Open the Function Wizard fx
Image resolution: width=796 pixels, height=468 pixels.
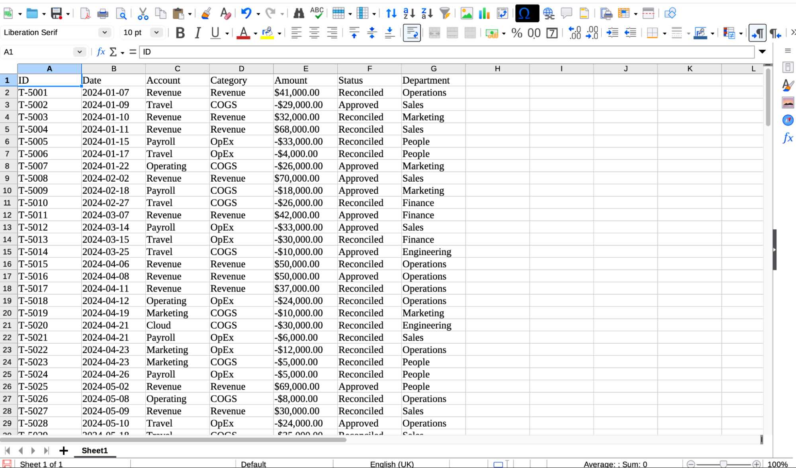101,52
